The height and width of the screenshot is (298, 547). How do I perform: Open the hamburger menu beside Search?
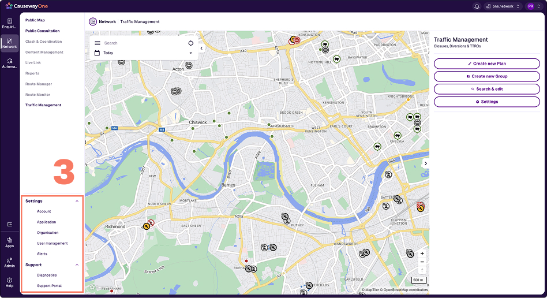(98, 43)
